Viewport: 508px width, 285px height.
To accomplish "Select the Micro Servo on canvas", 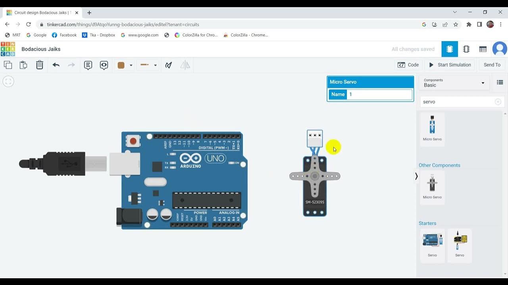I will [x=315, y=173].
